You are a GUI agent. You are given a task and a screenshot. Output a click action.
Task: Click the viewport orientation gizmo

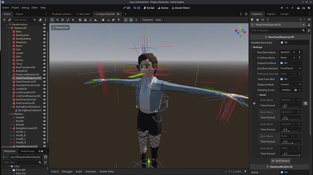[240, 31]
